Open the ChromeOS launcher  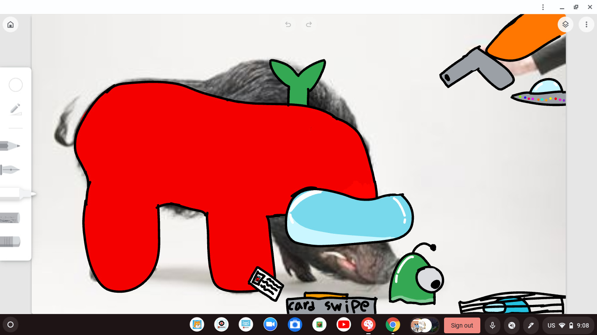(10, 325)
